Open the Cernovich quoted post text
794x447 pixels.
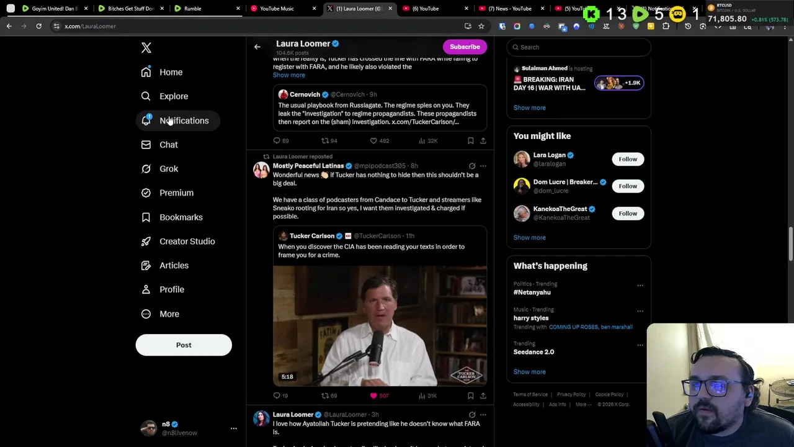pos(377,114)
